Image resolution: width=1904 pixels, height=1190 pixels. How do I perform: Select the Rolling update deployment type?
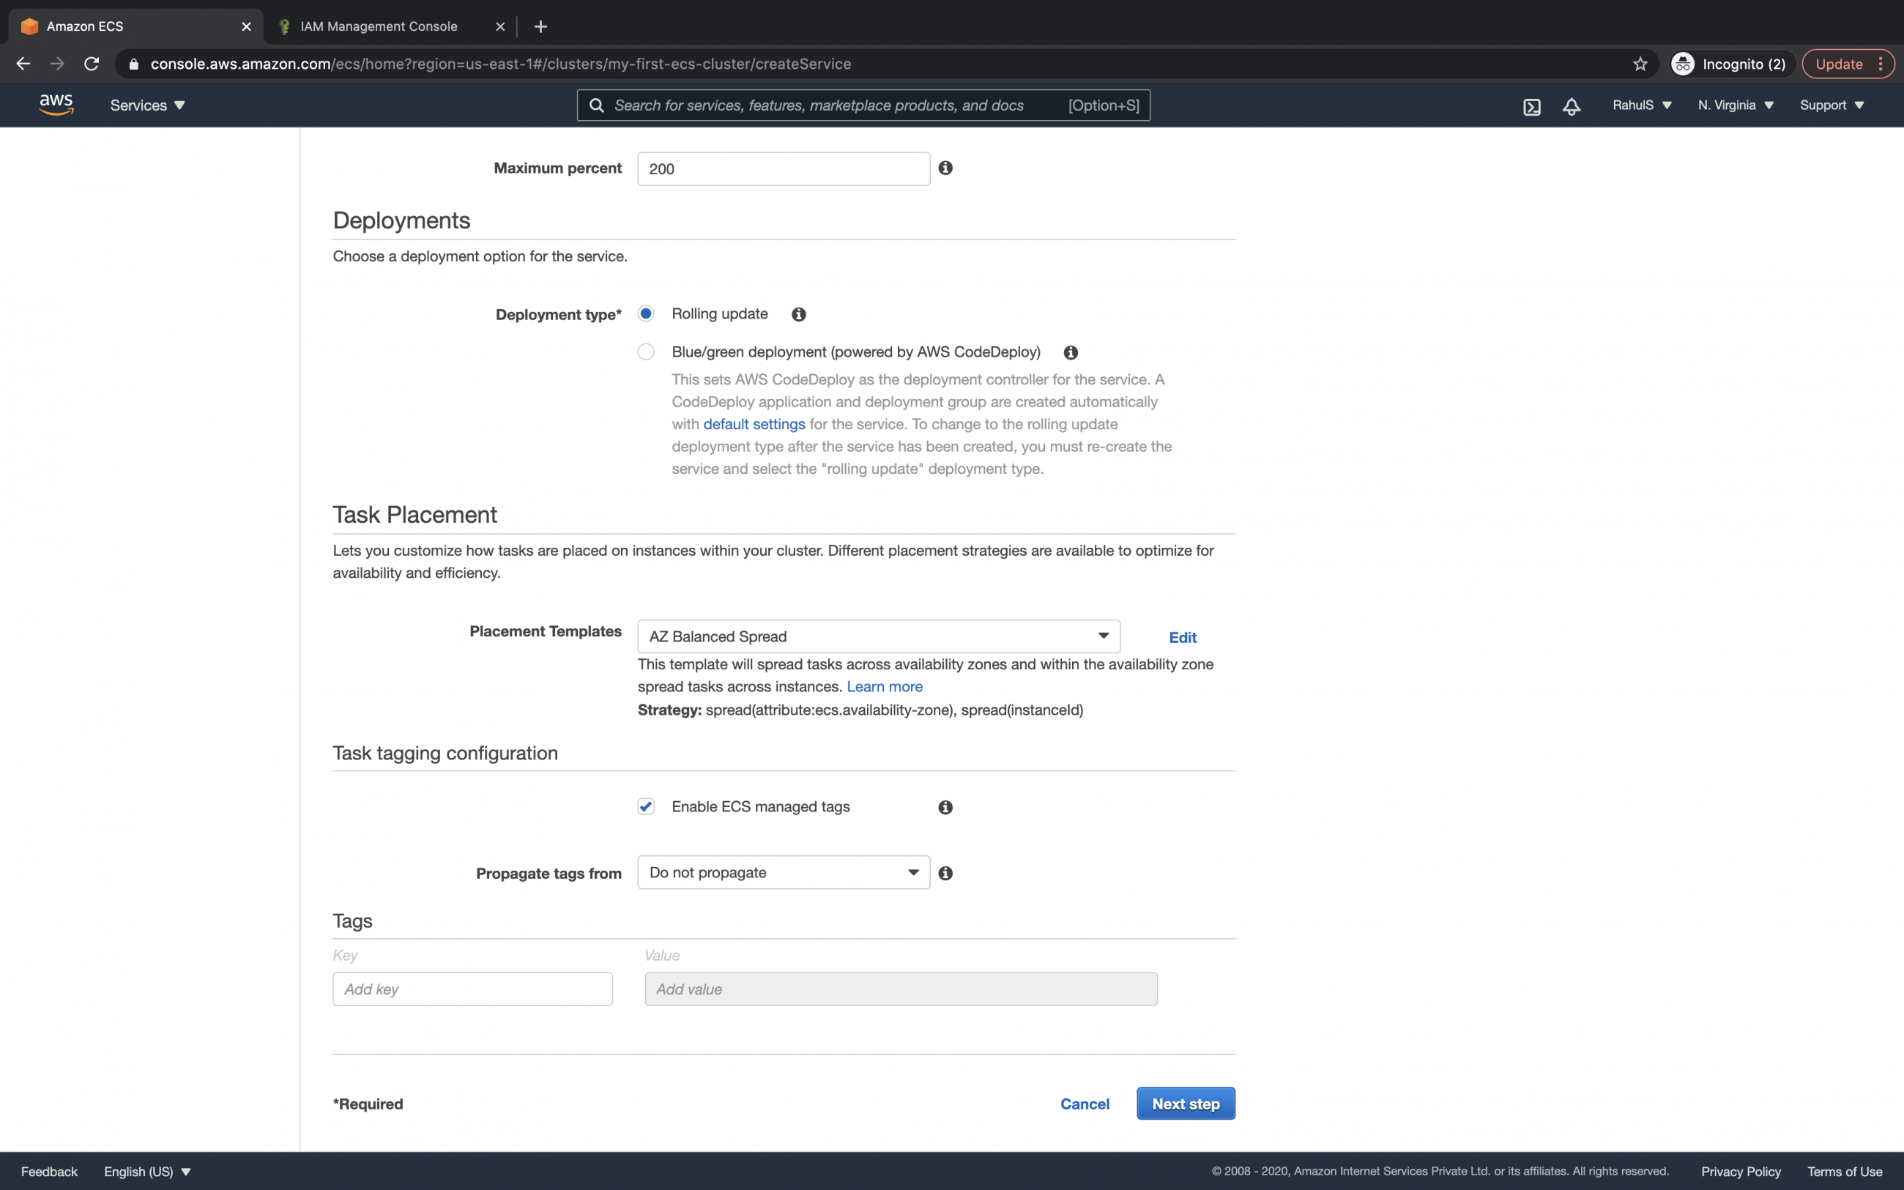point(645,313)
